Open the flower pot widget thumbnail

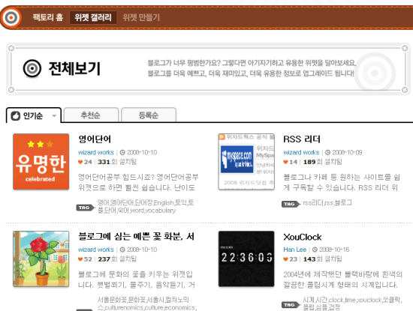tap(41, 259)
